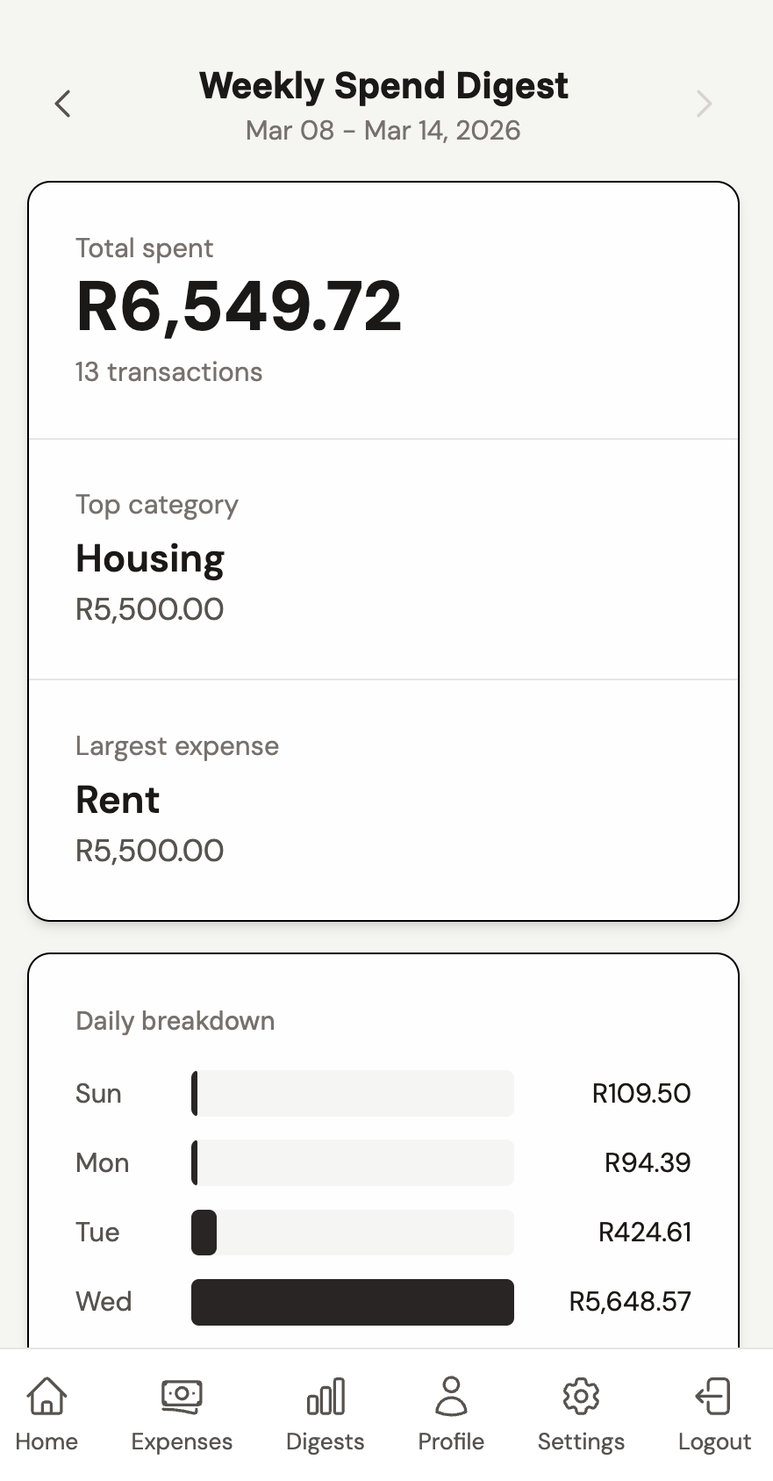Screen dimensions: 773x1481
Task: Go to the next week's digest
Action: [x=704, y=104]
